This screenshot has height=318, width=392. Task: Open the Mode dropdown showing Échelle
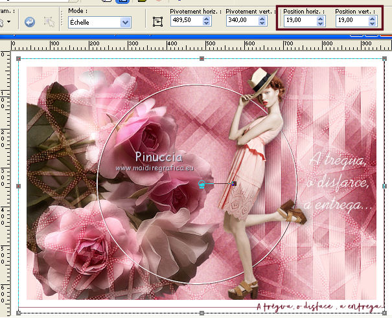pos(125,22)
